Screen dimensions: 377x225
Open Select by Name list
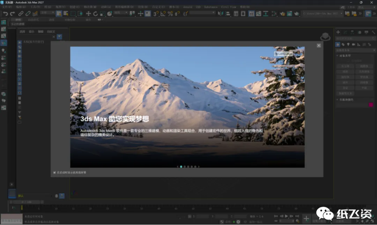[x=66, y=14]
